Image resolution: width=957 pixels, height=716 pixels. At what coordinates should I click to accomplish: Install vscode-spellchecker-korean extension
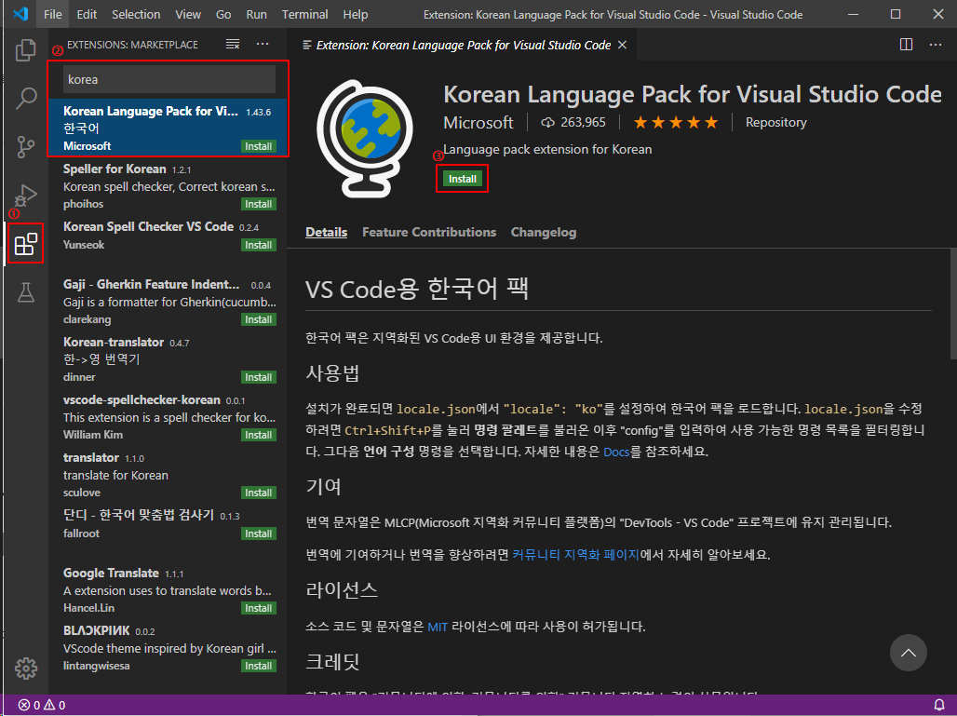pos(258,435)
